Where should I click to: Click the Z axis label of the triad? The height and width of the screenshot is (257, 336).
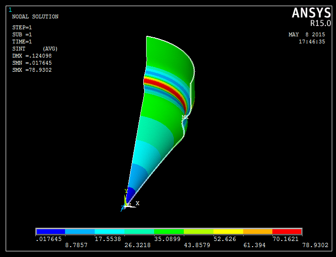[x=123, y=207]
